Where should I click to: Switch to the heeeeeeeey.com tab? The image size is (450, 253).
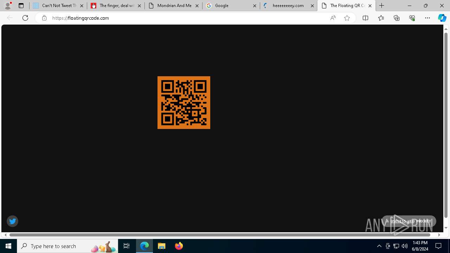click(x=289, y=6)
